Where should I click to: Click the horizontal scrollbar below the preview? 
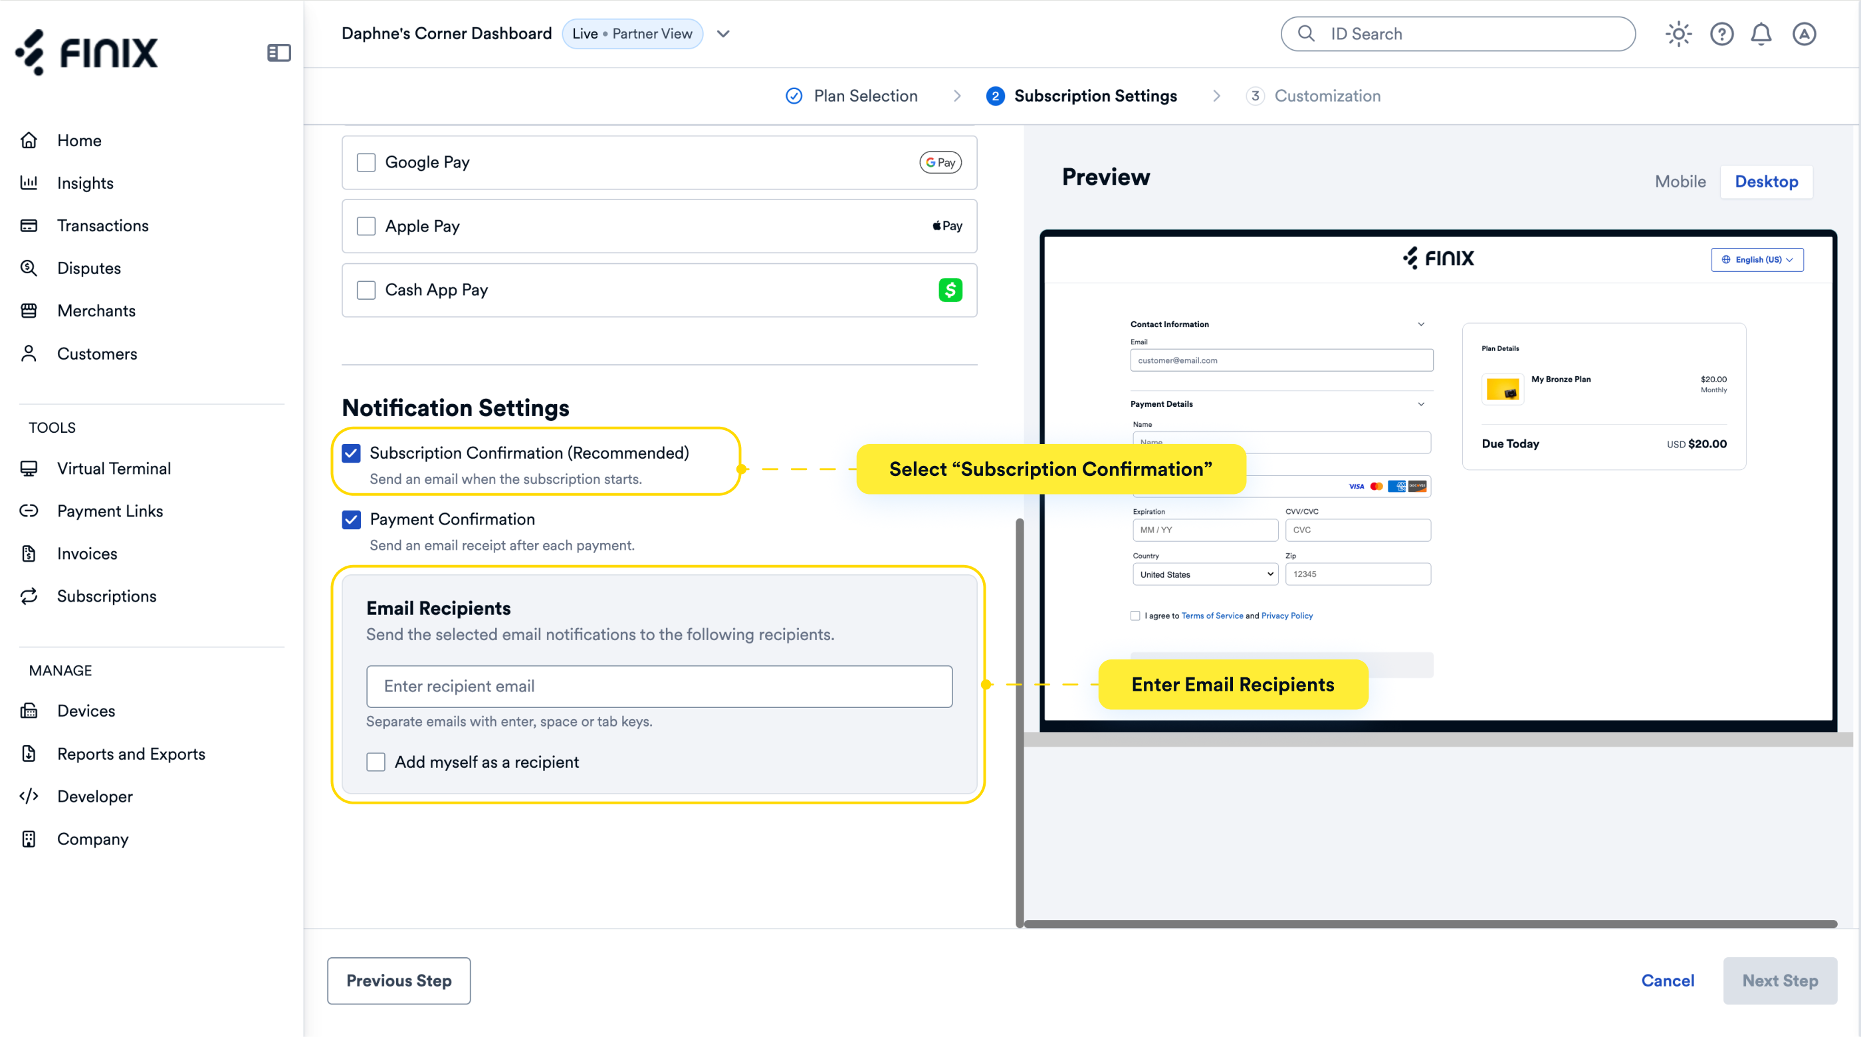[x=1430, y=924]
